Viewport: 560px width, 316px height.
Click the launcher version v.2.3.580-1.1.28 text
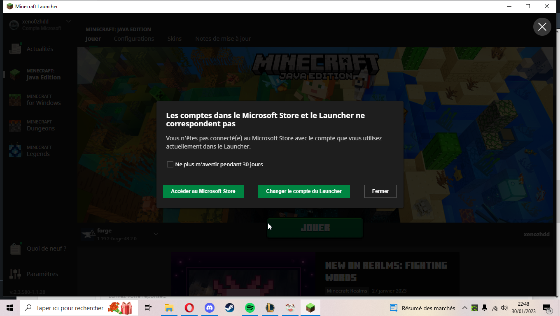click(x=28, y=292)
